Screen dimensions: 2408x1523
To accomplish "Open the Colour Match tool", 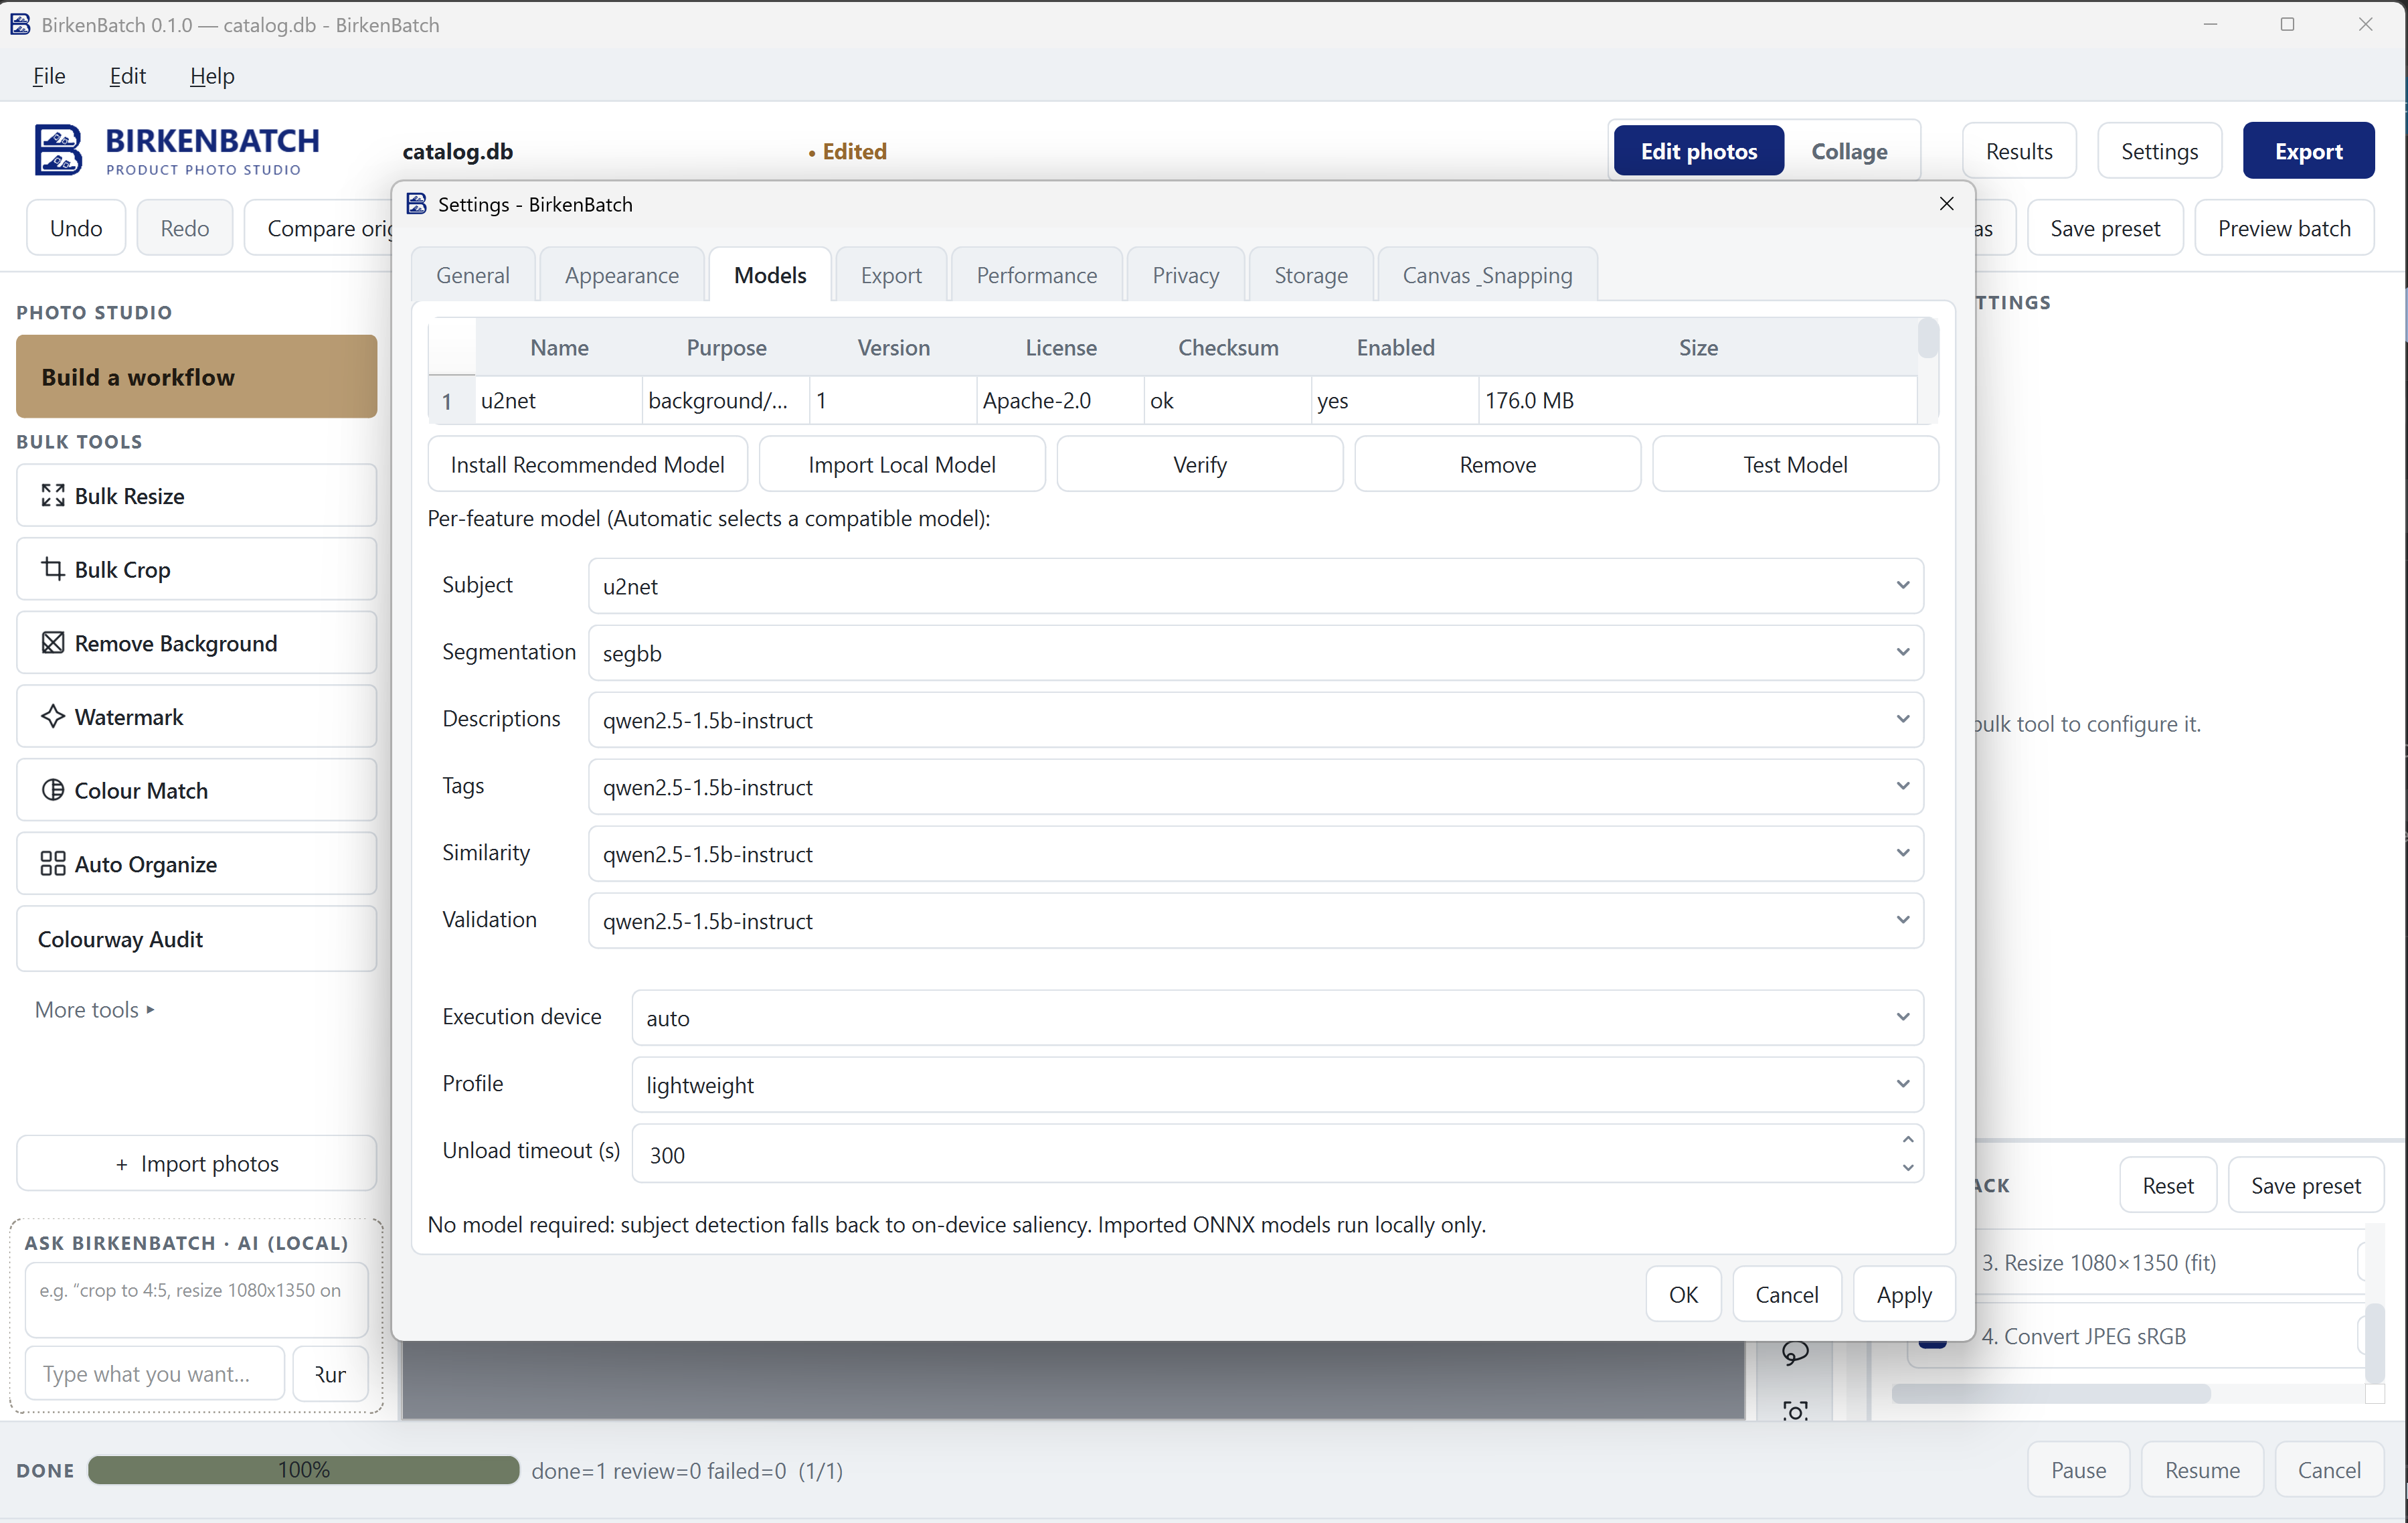I will (196, 790).
